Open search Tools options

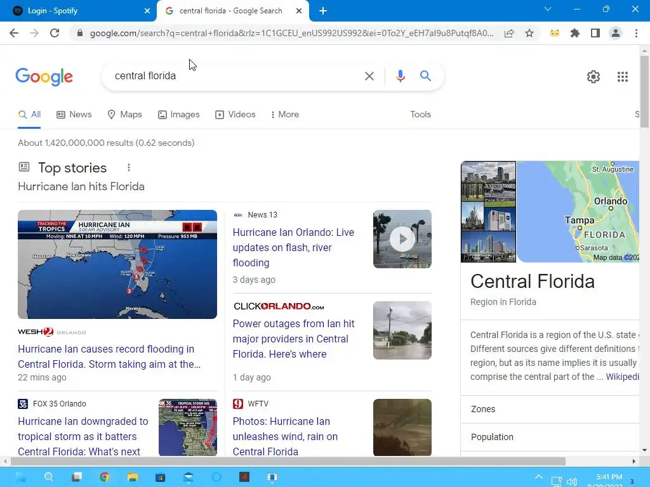point(420,115)
